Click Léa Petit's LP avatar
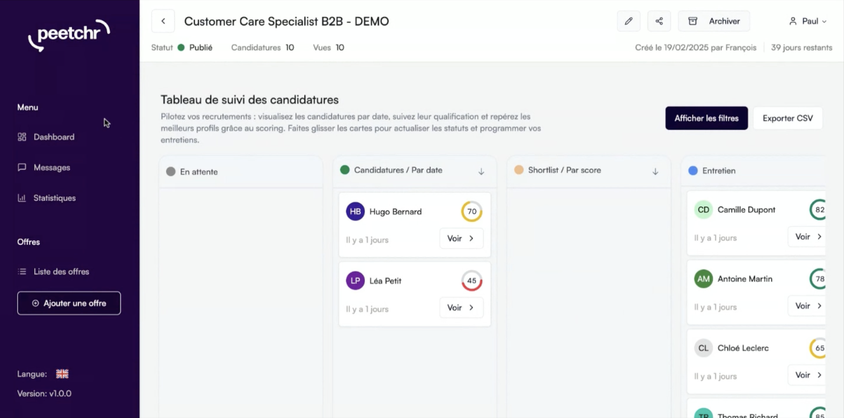The image size is (844, 418). click(x=355, y=281)
